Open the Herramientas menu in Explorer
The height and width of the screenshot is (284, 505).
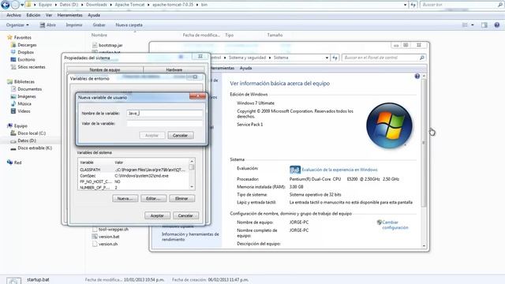click(70, 15)
